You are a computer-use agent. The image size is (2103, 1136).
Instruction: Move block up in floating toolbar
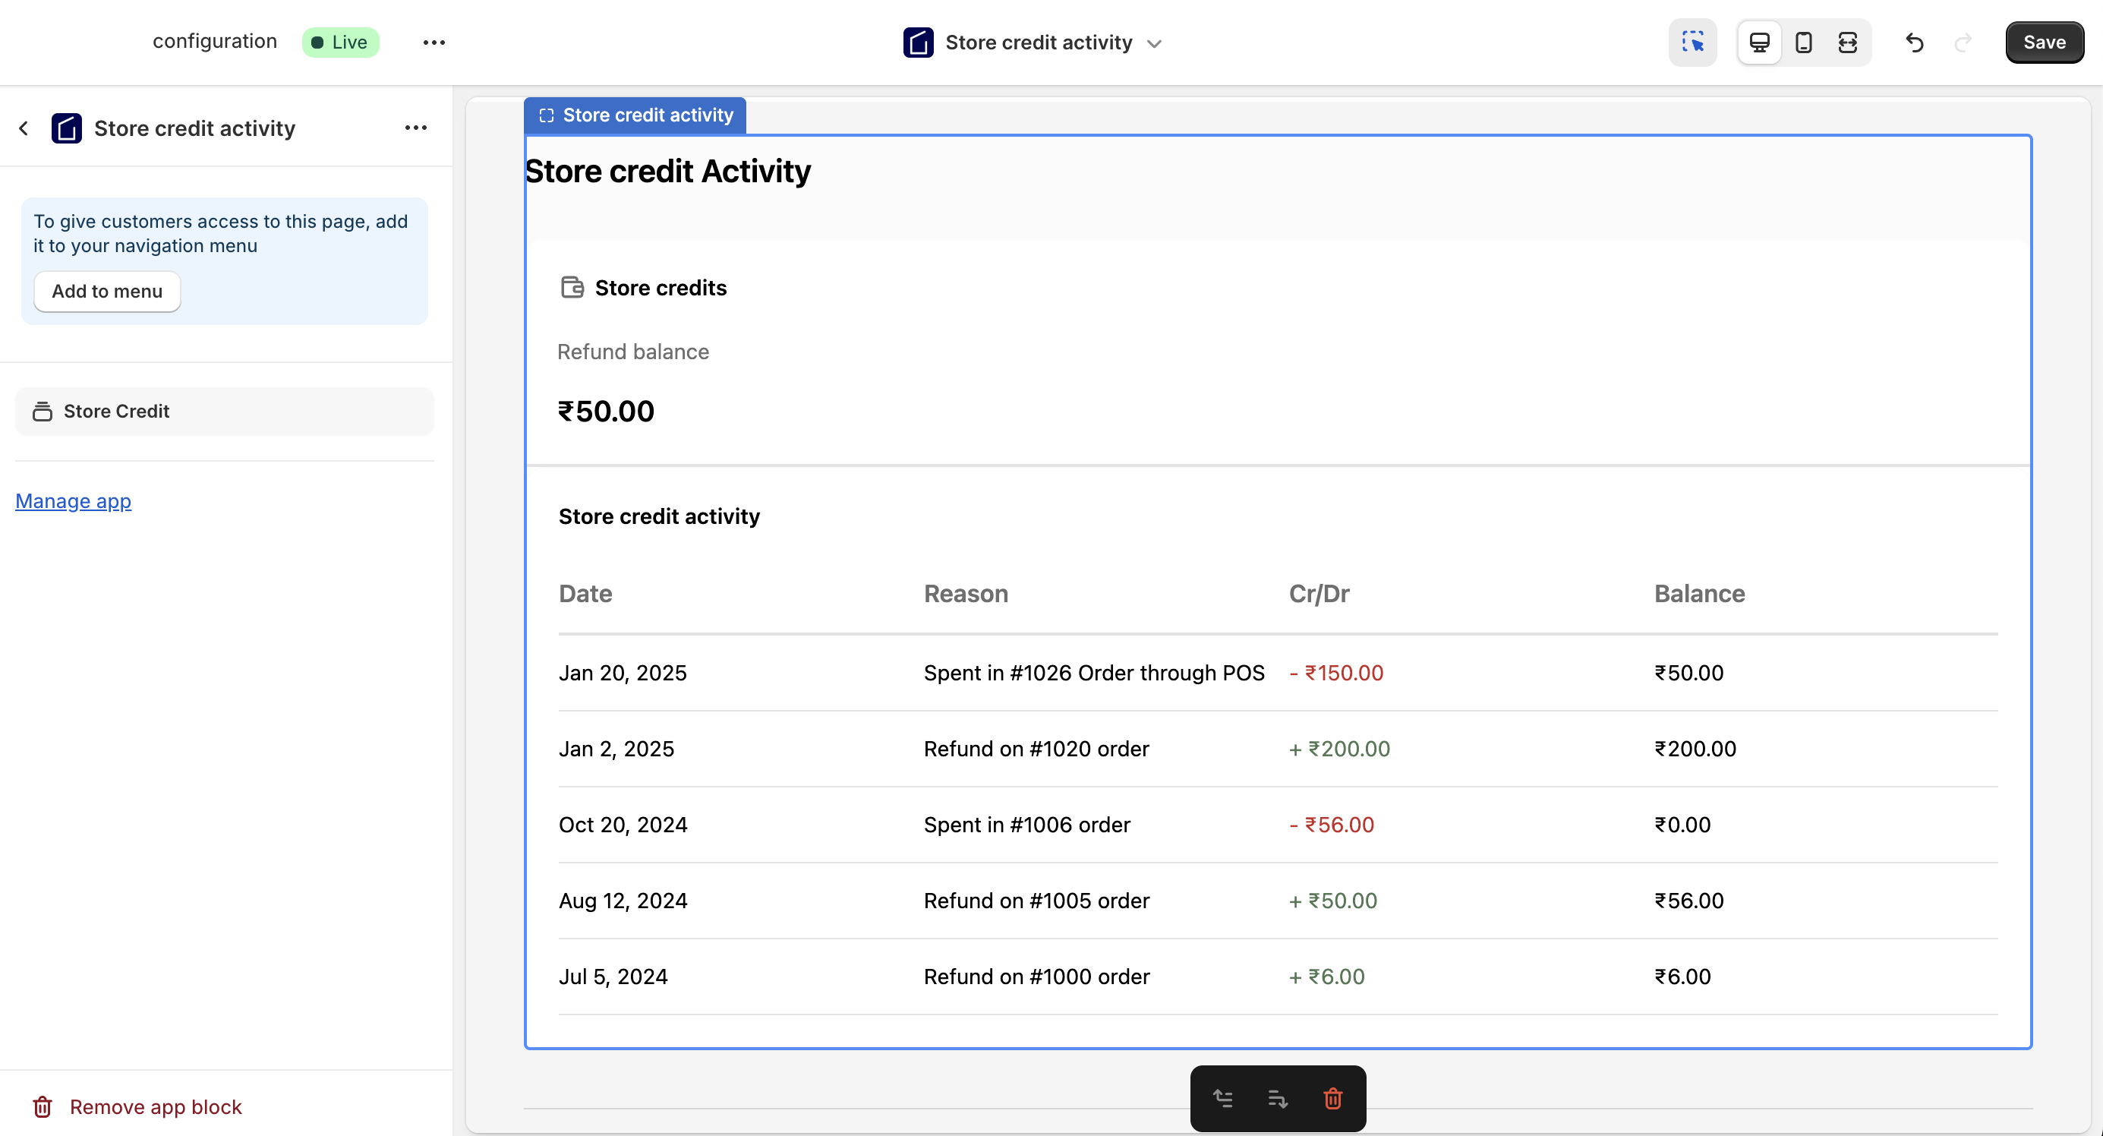click(1223, 1099)
